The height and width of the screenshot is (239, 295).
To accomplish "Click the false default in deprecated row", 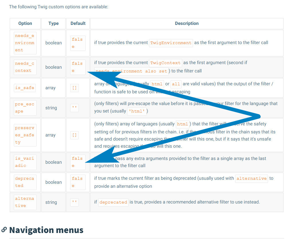I will point(78,182).
